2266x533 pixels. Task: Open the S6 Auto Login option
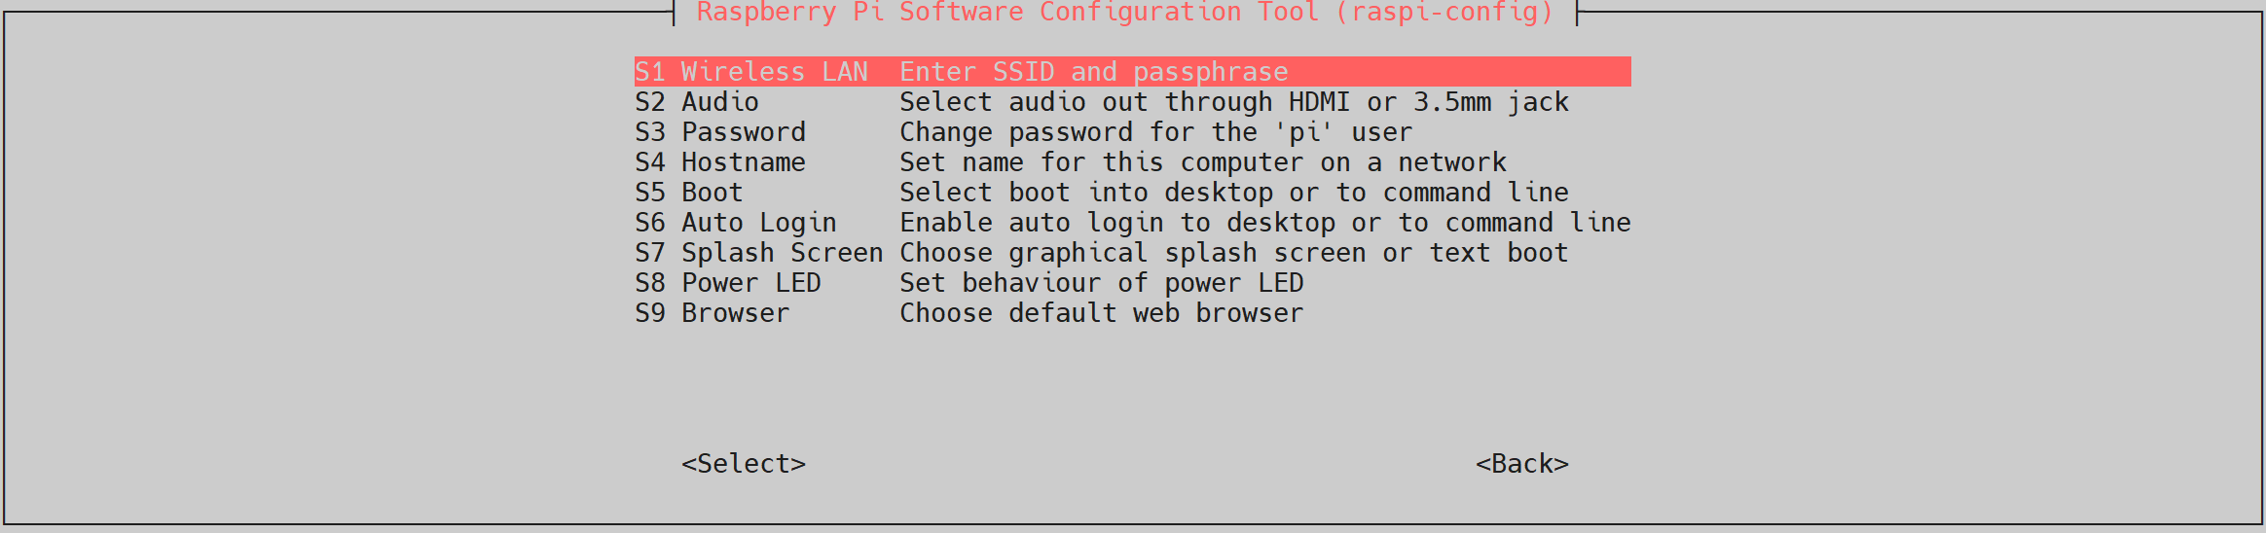[x=736, y=223]
